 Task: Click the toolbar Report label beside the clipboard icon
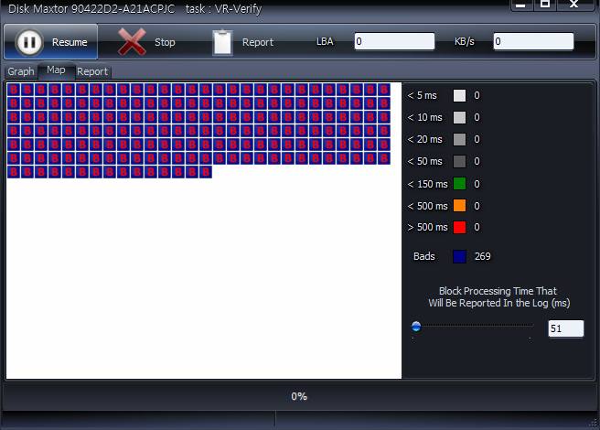[x=258, y=42]
